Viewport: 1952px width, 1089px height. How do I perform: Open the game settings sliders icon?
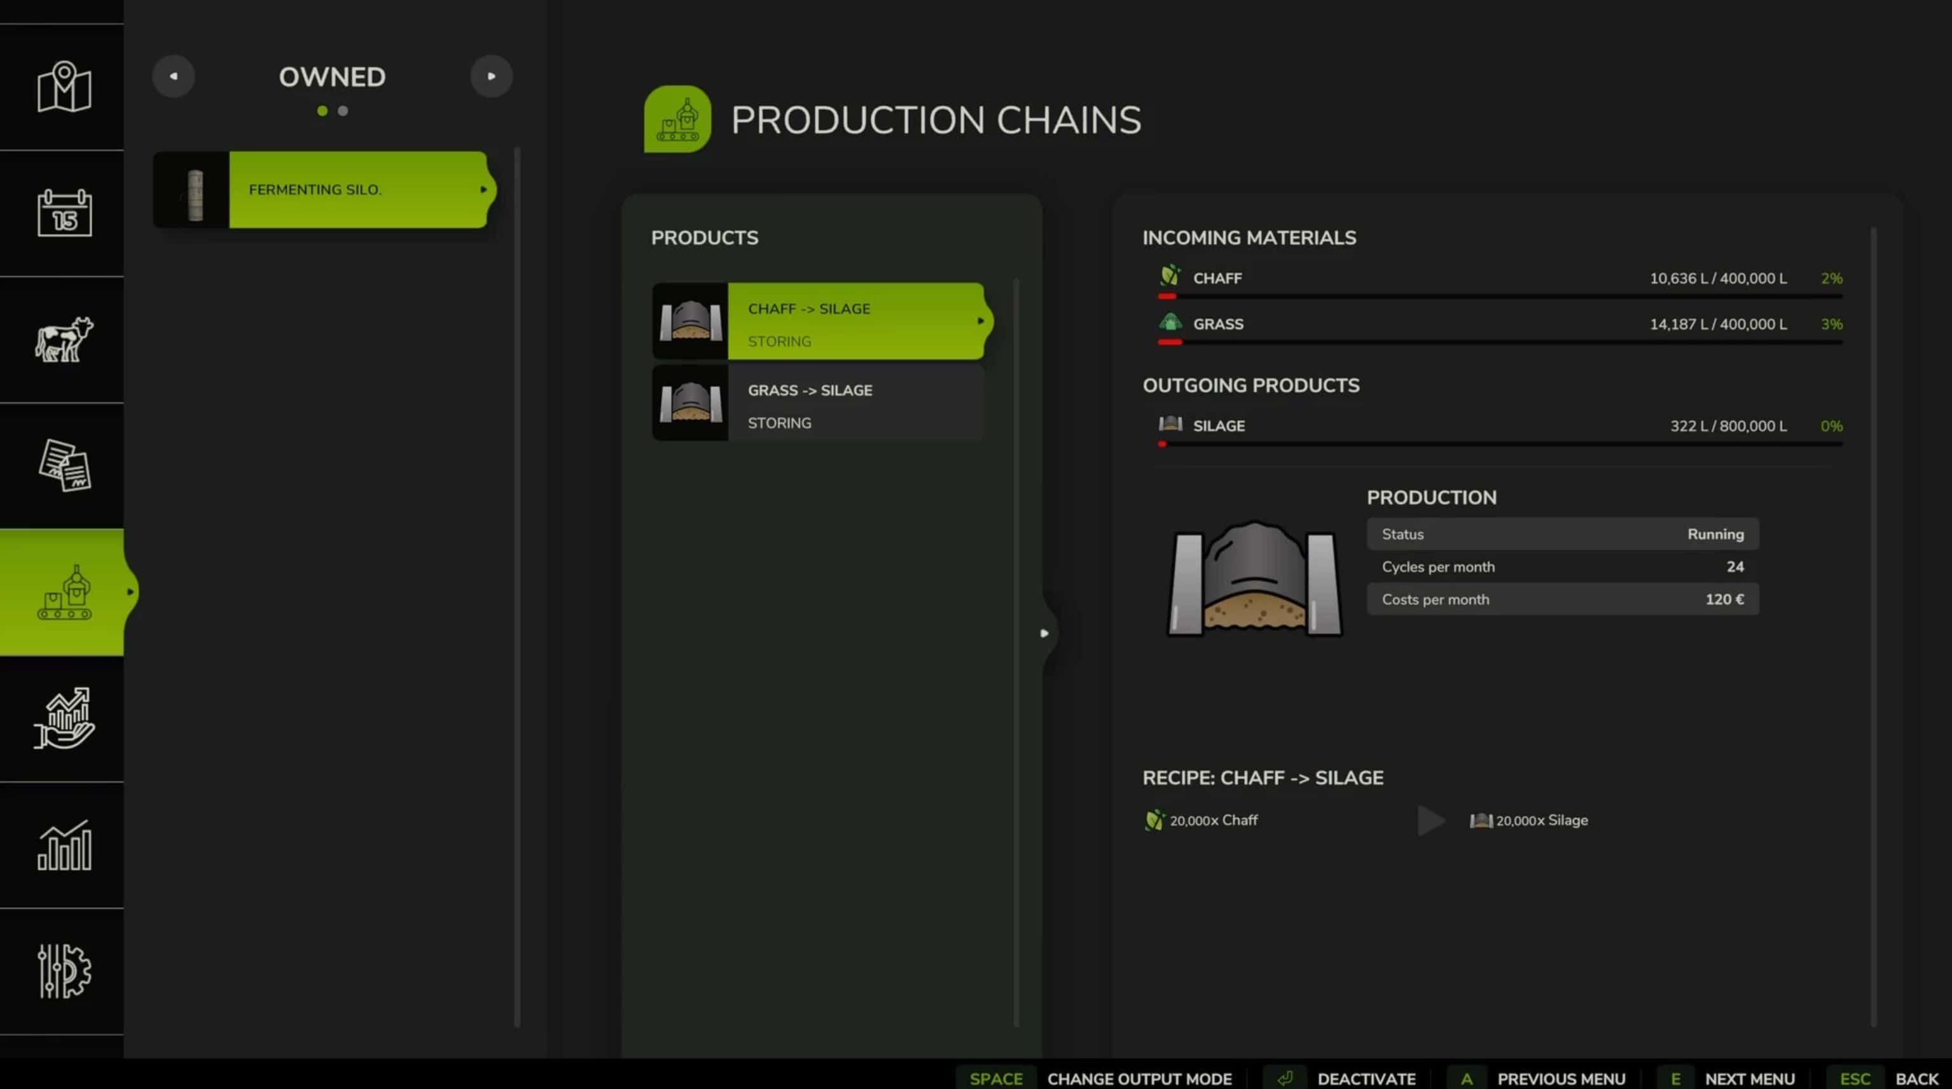point(64,971)
